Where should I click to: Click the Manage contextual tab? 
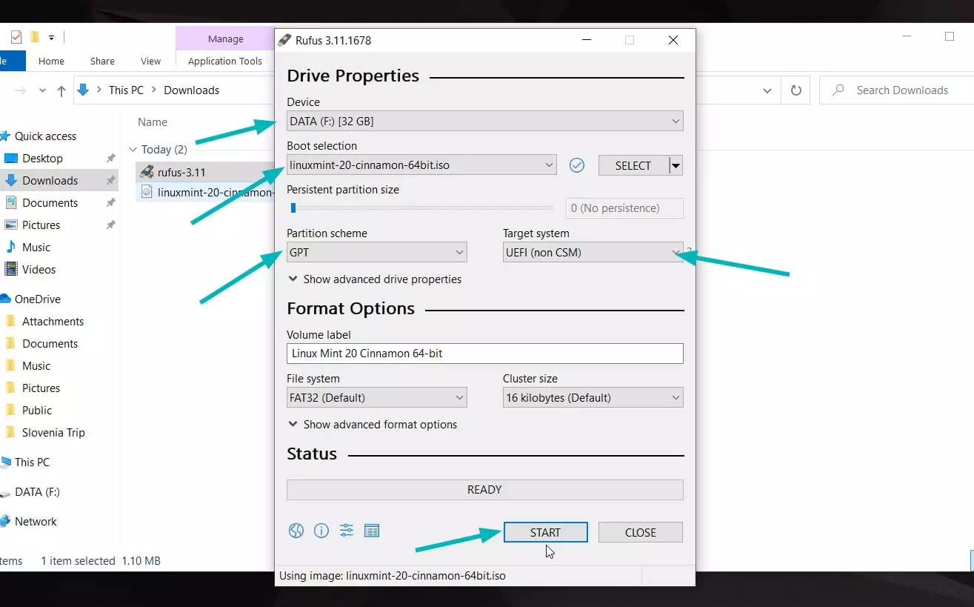(x=225, y=39)
